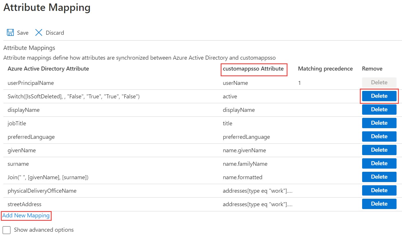Select the jobTitle source attribute
This screenshot has width=402, height=236.
17,124
